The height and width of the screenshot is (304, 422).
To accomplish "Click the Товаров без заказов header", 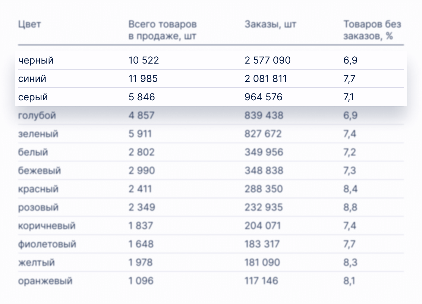I will click(372, 30).
